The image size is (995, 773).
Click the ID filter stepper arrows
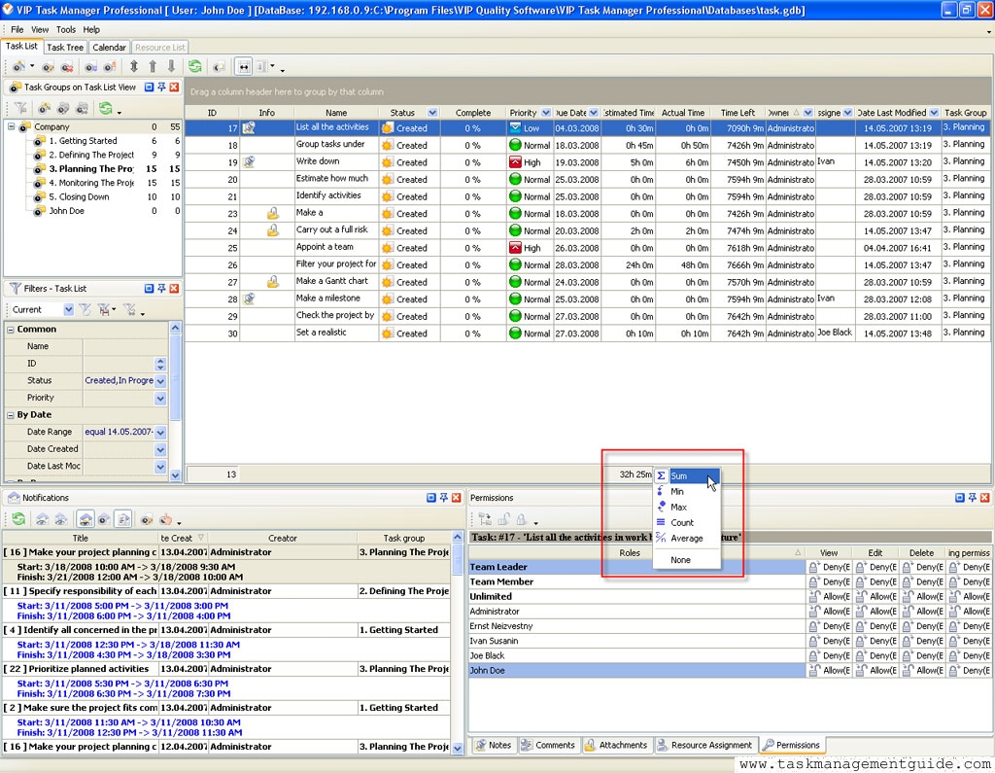click(160, 364)
